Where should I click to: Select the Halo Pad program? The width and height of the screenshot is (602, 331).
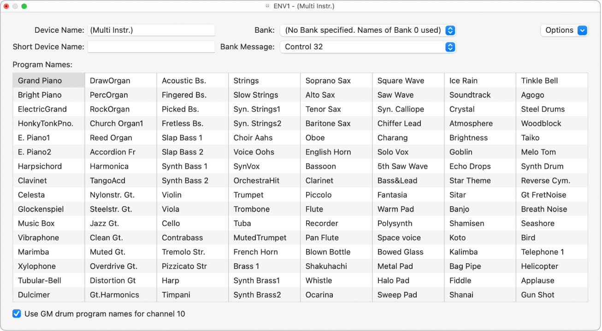(x=393, y=281)
